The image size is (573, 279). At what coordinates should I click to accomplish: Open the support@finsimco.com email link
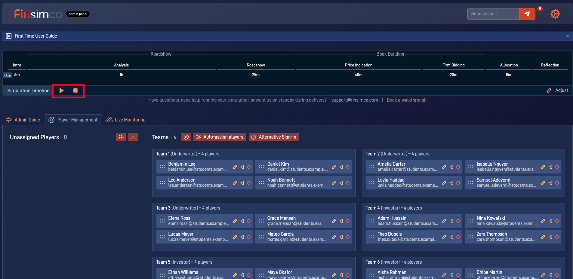point(355,100)
